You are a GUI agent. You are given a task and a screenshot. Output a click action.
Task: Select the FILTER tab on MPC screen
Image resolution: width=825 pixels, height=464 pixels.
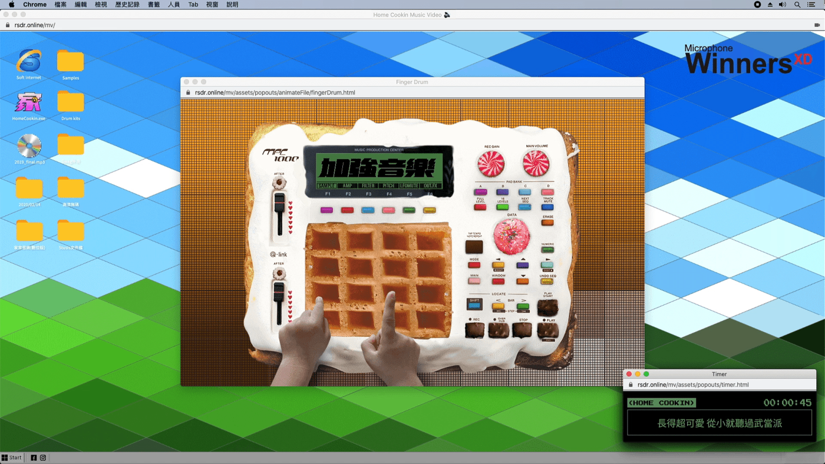click(x=368, y=186)
